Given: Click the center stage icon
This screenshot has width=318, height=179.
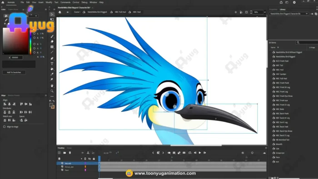Looking at the screenshot, I should pyautogui.click(x=236, y=12).
